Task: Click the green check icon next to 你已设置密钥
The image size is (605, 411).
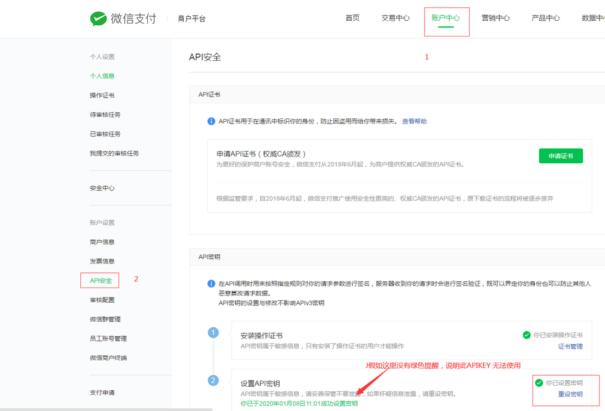Action: 539,383
